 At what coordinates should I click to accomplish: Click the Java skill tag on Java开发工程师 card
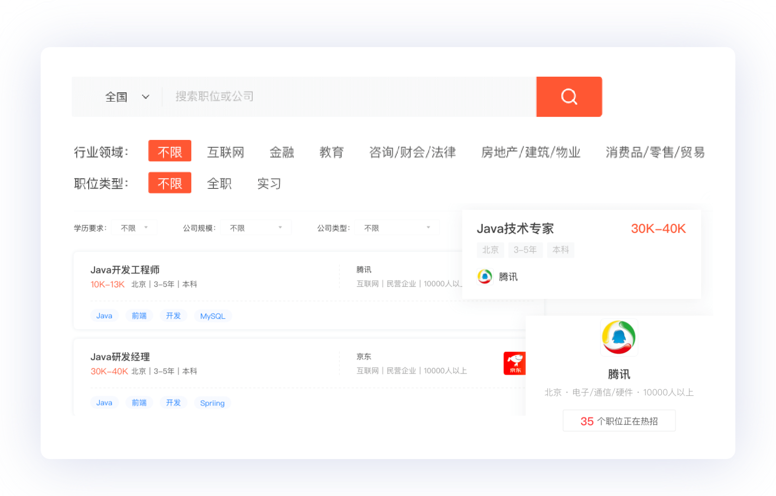[104, 315]
